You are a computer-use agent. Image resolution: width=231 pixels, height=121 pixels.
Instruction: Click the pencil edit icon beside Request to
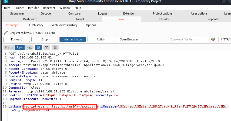click(6, 33)
